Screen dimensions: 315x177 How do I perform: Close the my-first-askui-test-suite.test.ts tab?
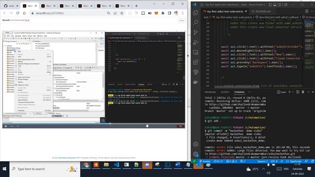[246, 11]
